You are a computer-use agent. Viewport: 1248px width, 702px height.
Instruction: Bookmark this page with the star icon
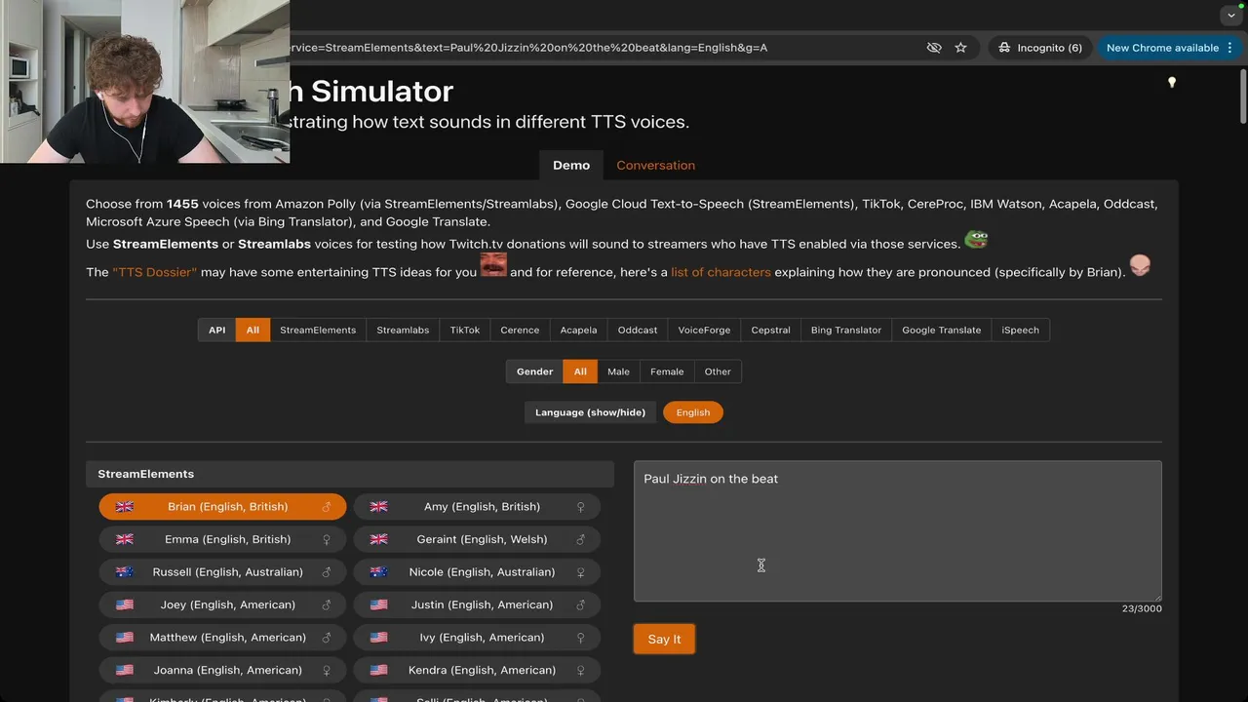pos(960,47)
